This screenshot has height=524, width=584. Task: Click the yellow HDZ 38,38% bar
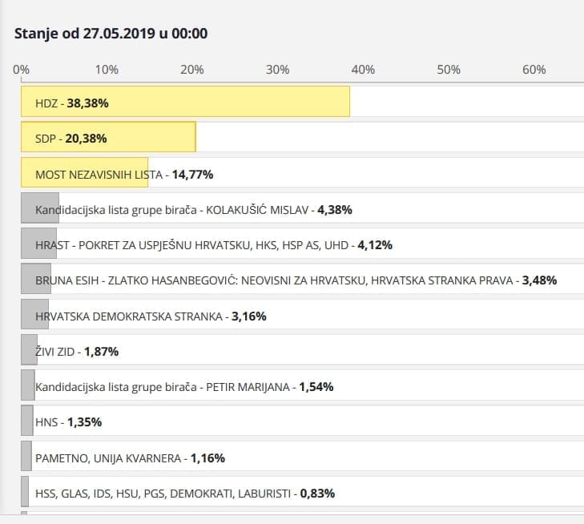185,103
